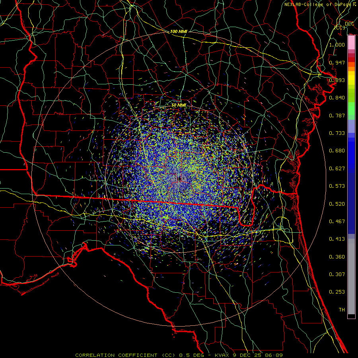Pick the orange swatch on the color scale

[351, 69]
